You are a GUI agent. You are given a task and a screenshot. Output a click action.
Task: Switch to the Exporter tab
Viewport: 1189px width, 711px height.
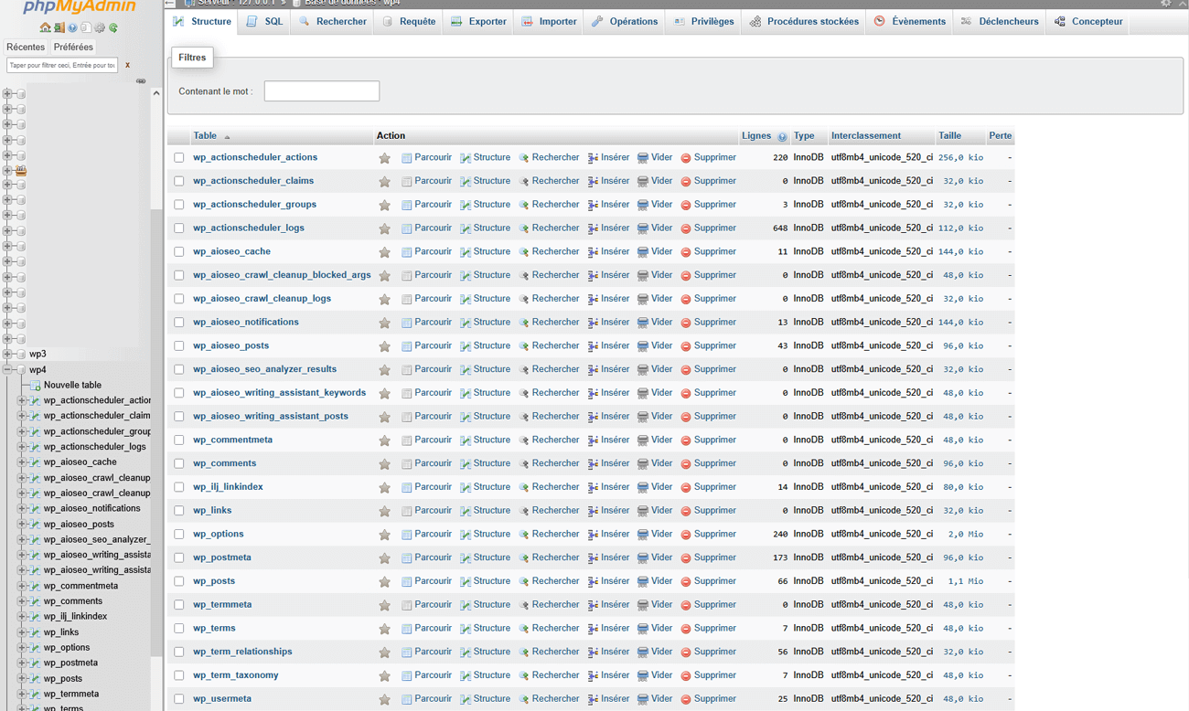(x=478, y=22)
